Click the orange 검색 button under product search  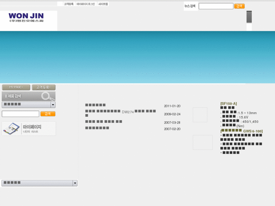pos(48,114)
